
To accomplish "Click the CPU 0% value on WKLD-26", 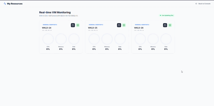I will [x=140, y=49].
